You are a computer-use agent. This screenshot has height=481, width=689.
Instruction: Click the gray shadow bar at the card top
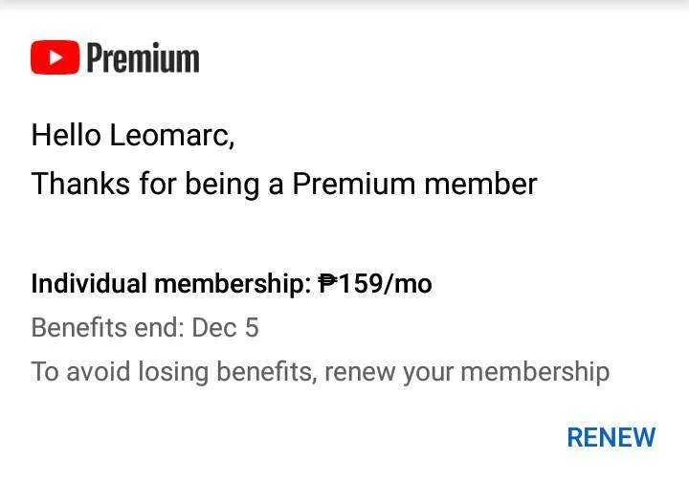[344, 5]
